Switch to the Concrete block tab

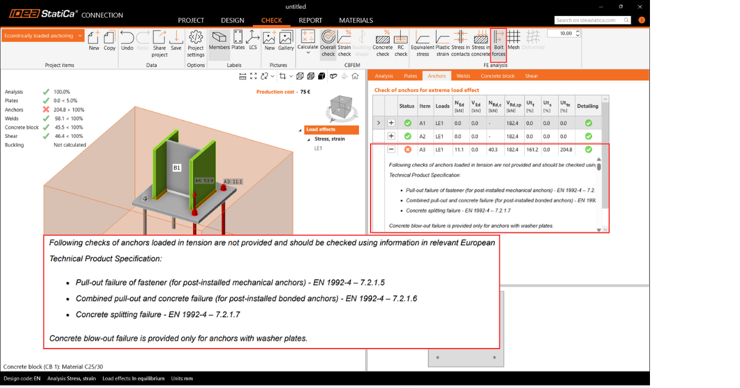[x=498, y=76]
